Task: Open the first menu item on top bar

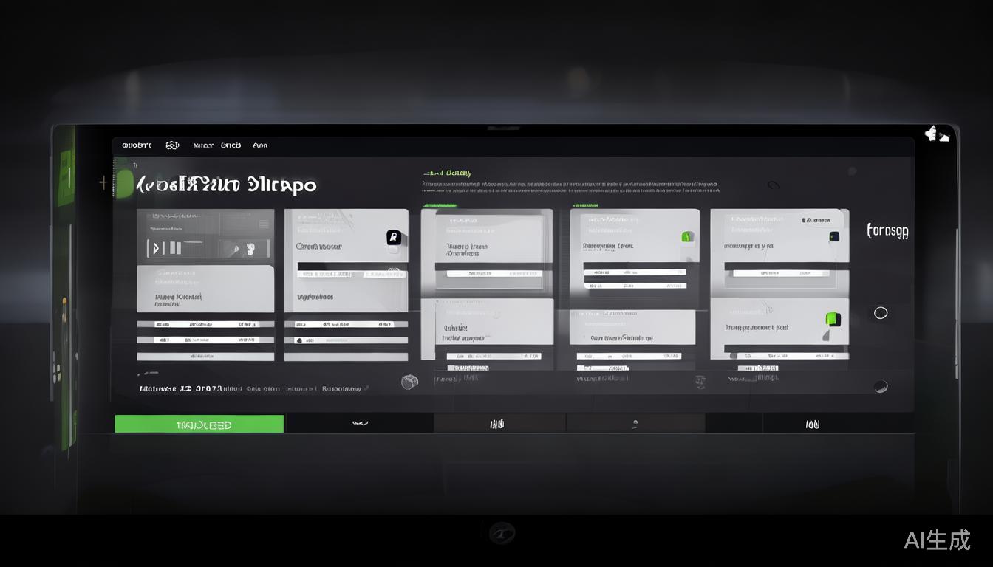Action: 136,145
